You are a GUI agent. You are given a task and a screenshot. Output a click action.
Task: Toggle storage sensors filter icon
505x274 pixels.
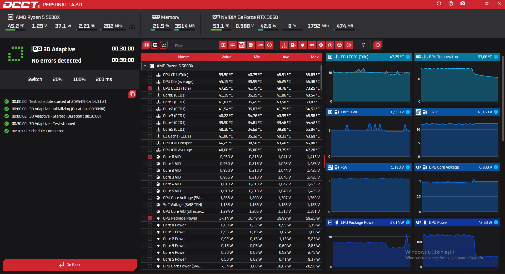(251, 45)
